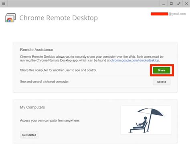Click Get started under My Computers

tap(29, 135)
